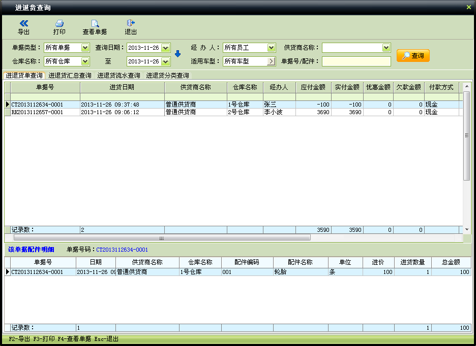Open the 适用车型 selector arrow
Viewport: 476px width, 346px height.
271,61
